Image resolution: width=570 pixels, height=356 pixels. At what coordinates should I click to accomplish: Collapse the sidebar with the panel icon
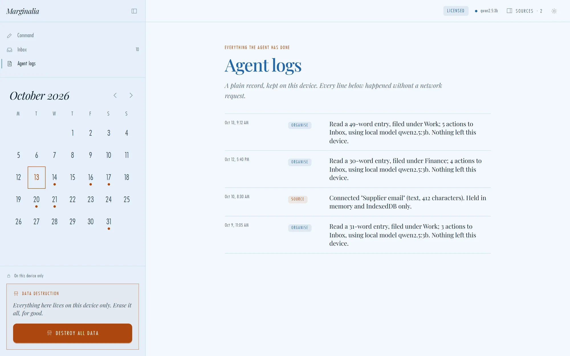134,11
